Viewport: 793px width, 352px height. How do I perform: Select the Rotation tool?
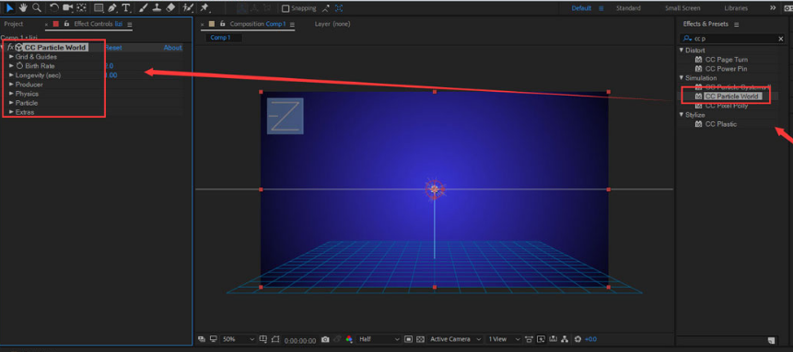[x=54, y=8]
